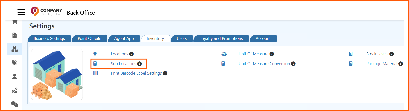The height and width of the screenshot is (111, 409).
Task: Select the inventory boxes sidebar icon
Action: click(15, 49)
